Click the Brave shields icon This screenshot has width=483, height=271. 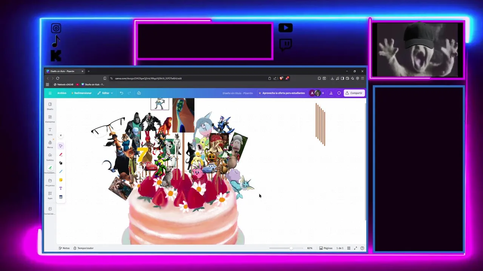[x=281, y=78]
